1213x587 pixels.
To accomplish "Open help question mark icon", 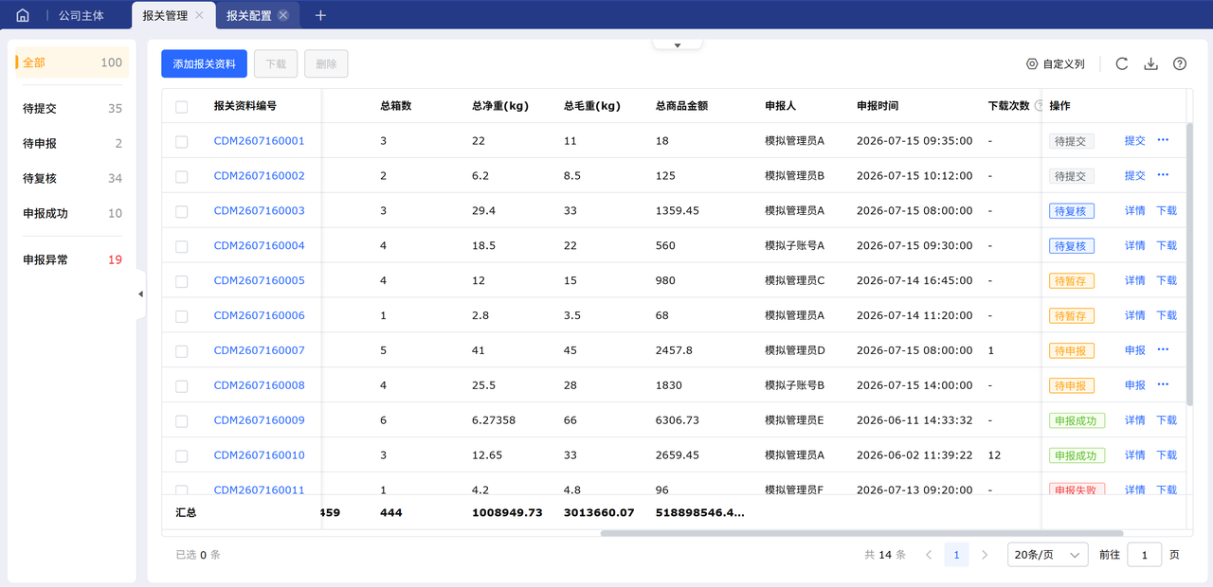I will point(1180,63).
